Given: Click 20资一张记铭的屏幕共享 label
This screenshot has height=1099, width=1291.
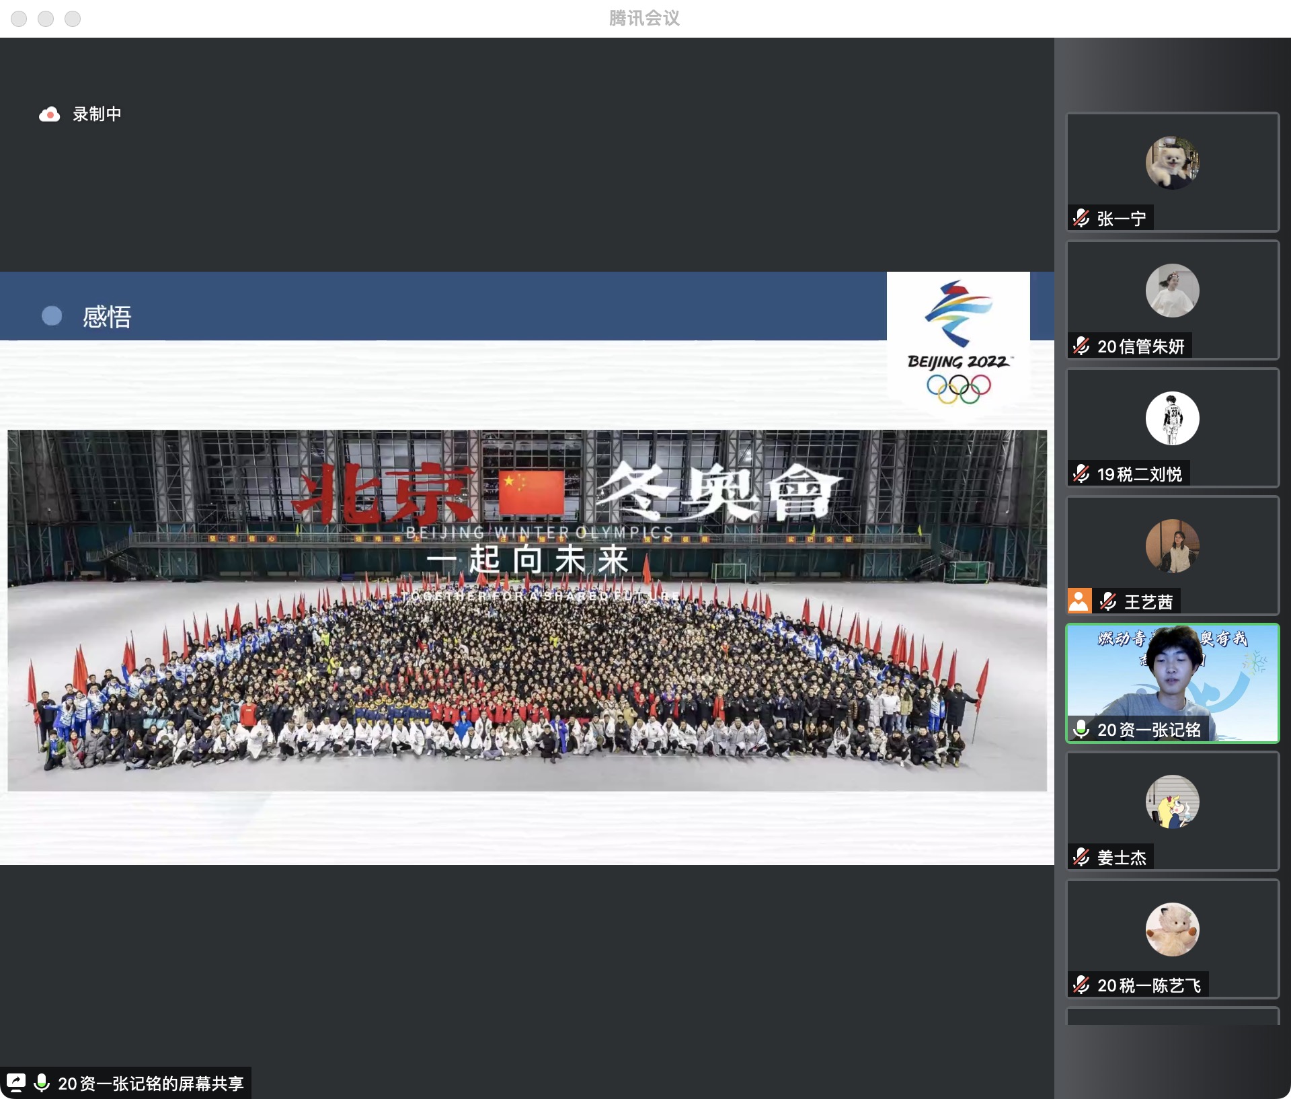Looking at the screenshot, I should pos(151,1084).
